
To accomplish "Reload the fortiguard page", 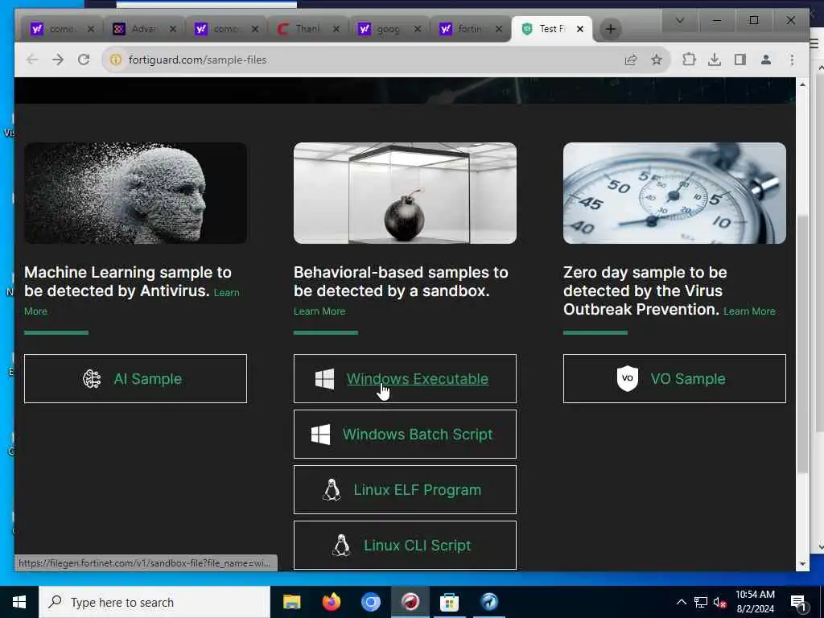I will pos(84,60).
